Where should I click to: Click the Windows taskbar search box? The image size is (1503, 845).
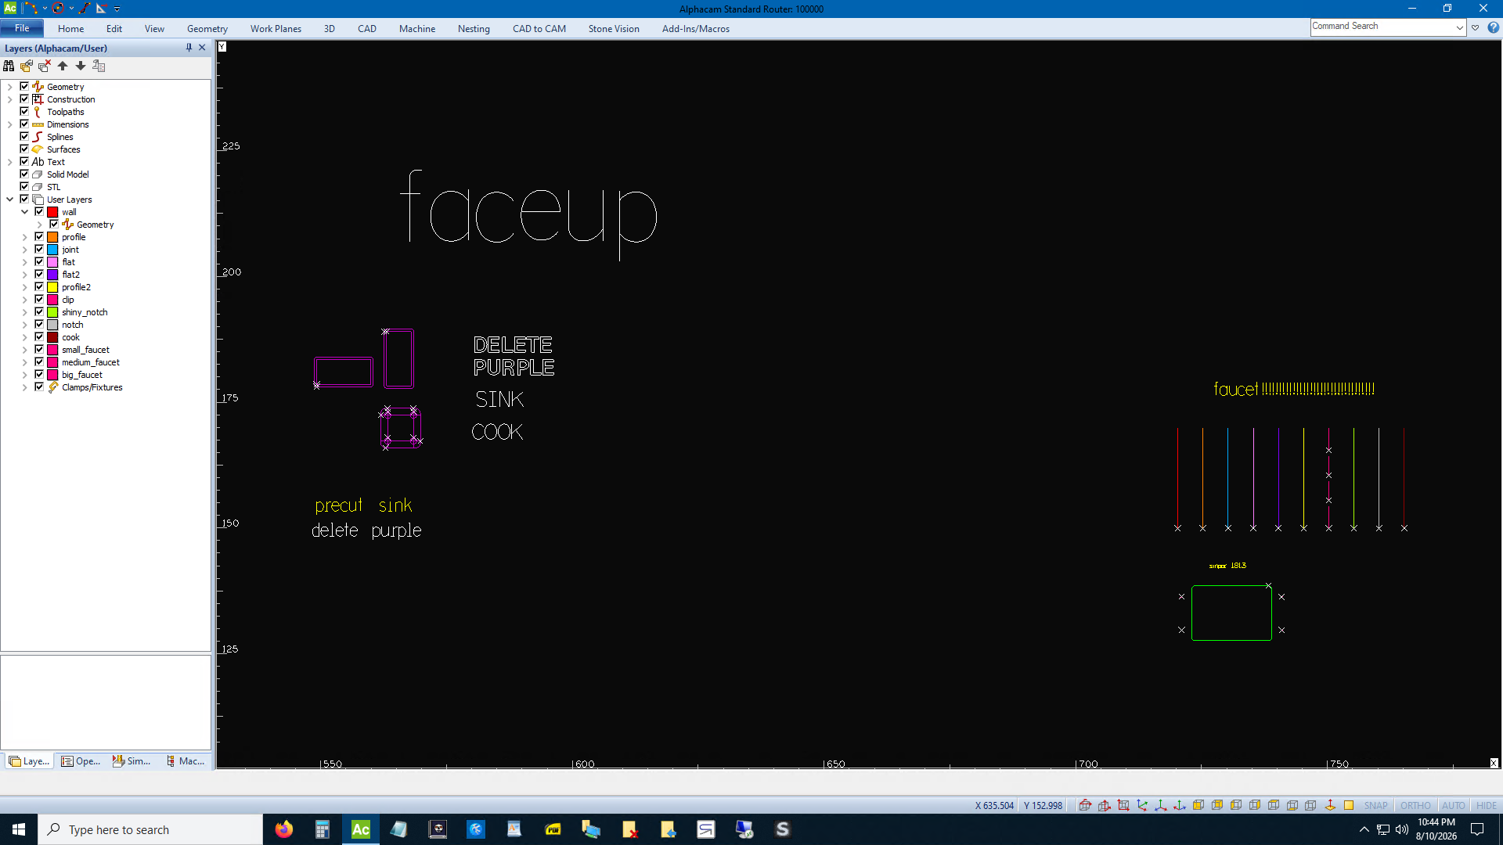coord(150,829)
